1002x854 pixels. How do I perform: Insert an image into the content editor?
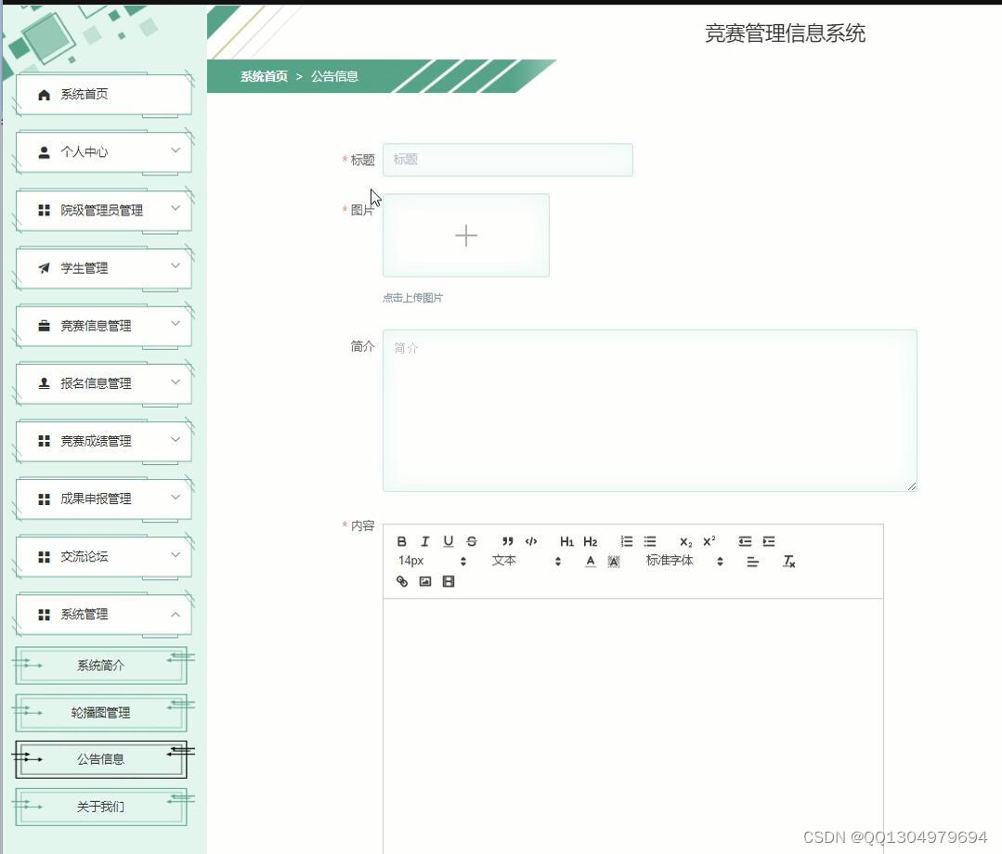point(424,581)
